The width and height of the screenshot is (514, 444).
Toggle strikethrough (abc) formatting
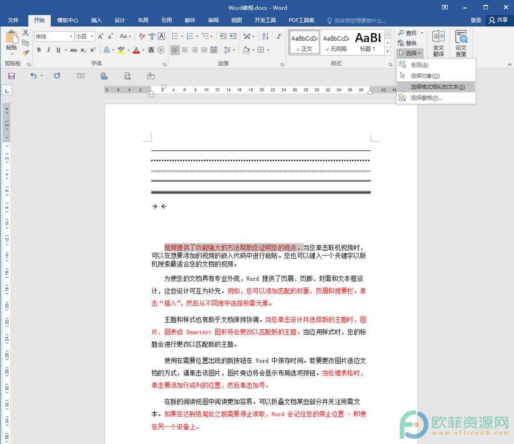click(74, 50)
